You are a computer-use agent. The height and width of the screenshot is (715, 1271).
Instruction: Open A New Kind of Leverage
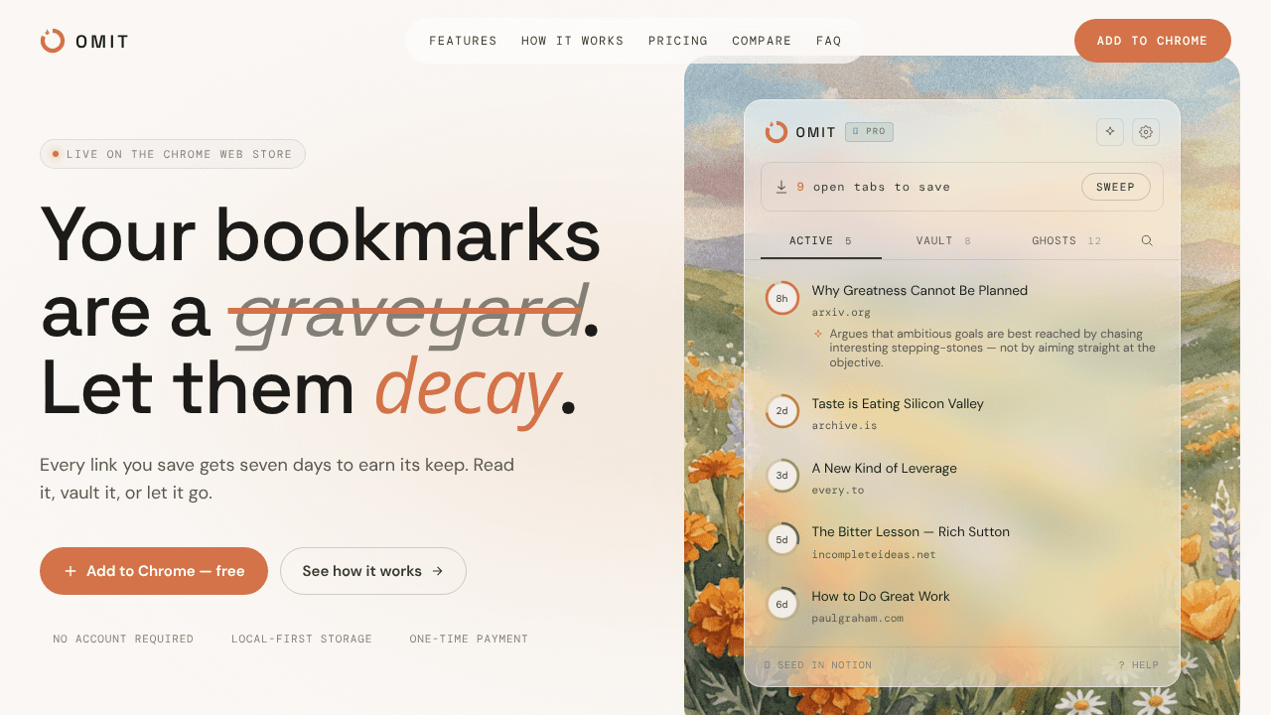[x=884, y=469]
